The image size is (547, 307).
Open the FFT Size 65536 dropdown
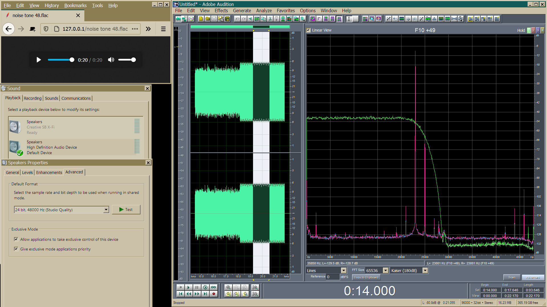tap(385, 271)
